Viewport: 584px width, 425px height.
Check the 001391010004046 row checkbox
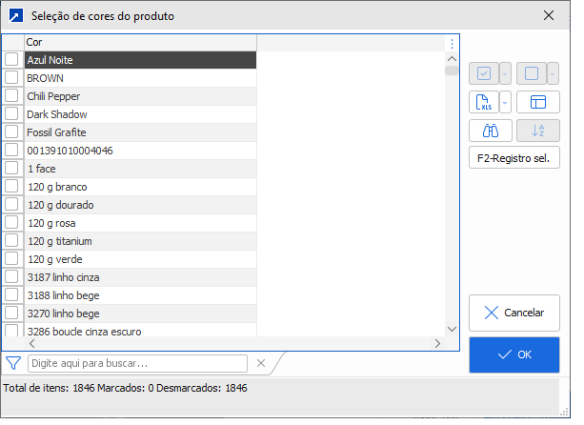[11, 151]
